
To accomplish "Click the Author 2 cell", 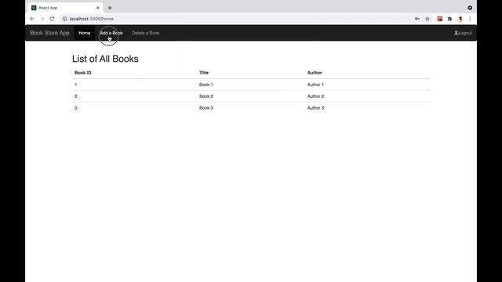I will [315, 96].
